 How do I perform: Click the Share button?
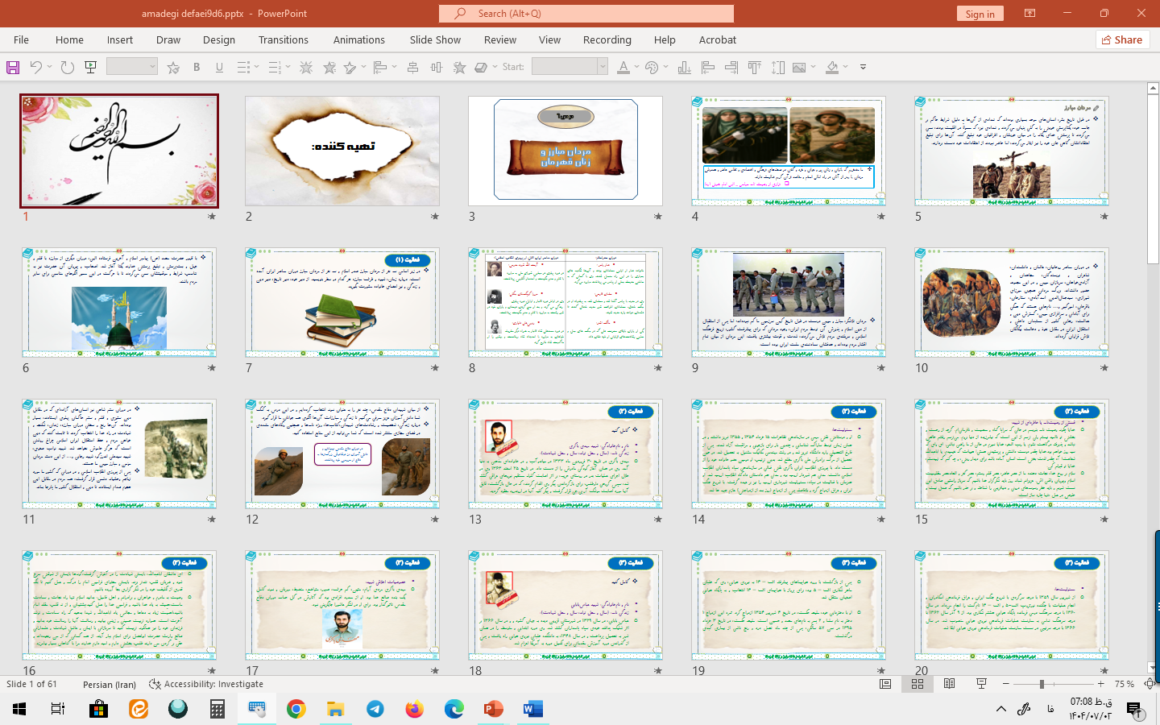coord(1121,39)
